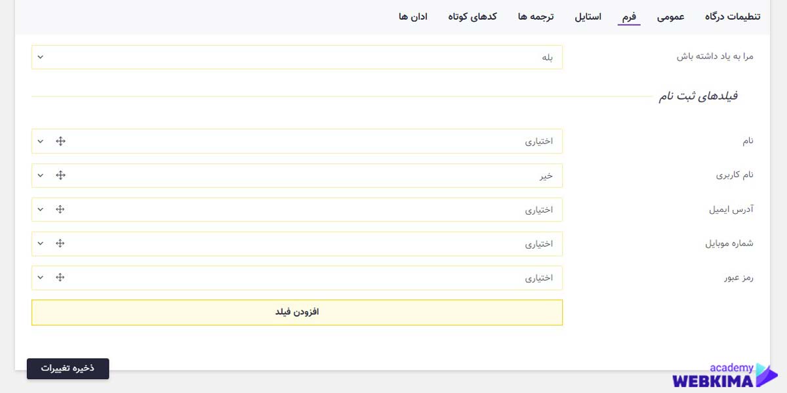
Task: Click the آدرس ایمیل label
Action: coord(731,209)
